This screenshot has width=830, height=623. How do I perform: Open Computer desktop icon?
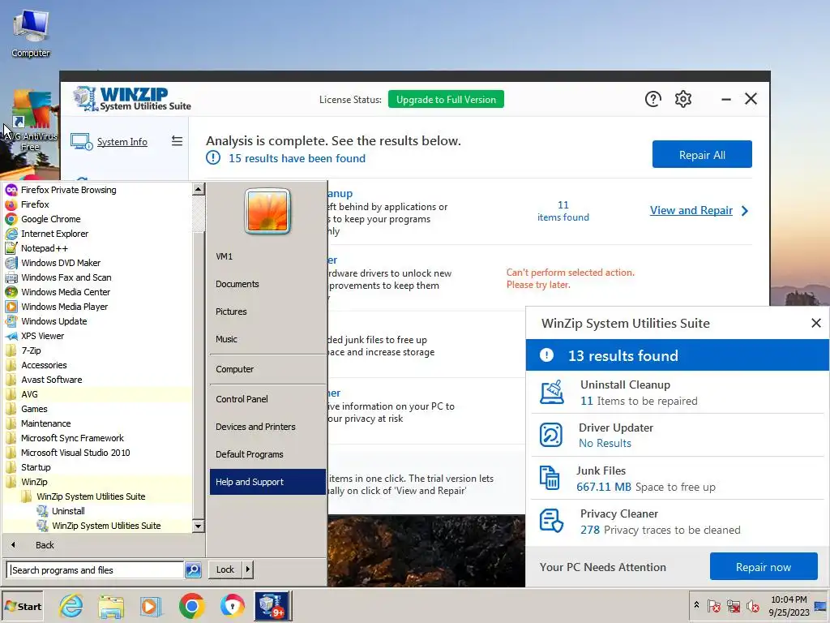[31, 32]
